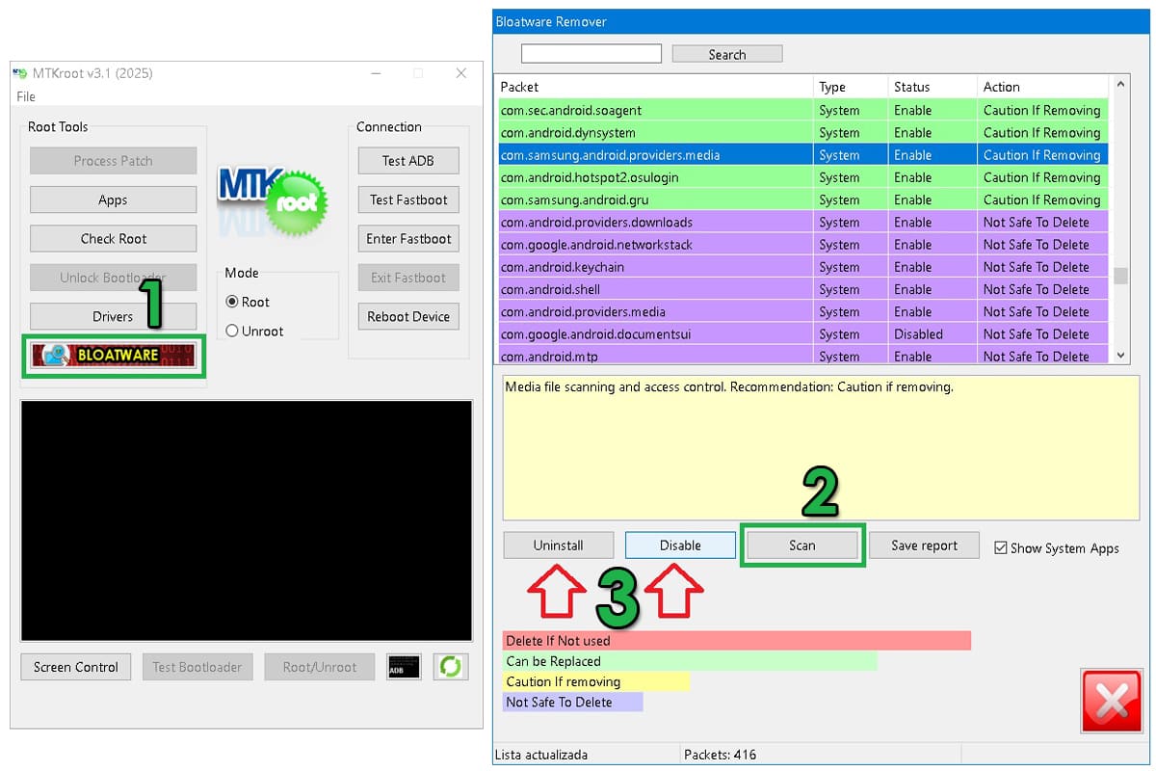Click the Check Root button

coord(114,238)
